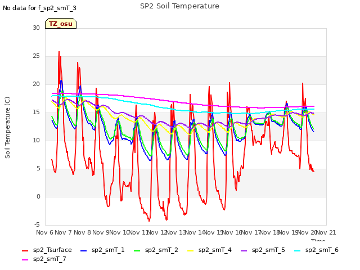
Task: Click the yellow sp2_smT_4 legend swatch
Action: [190, 251]
